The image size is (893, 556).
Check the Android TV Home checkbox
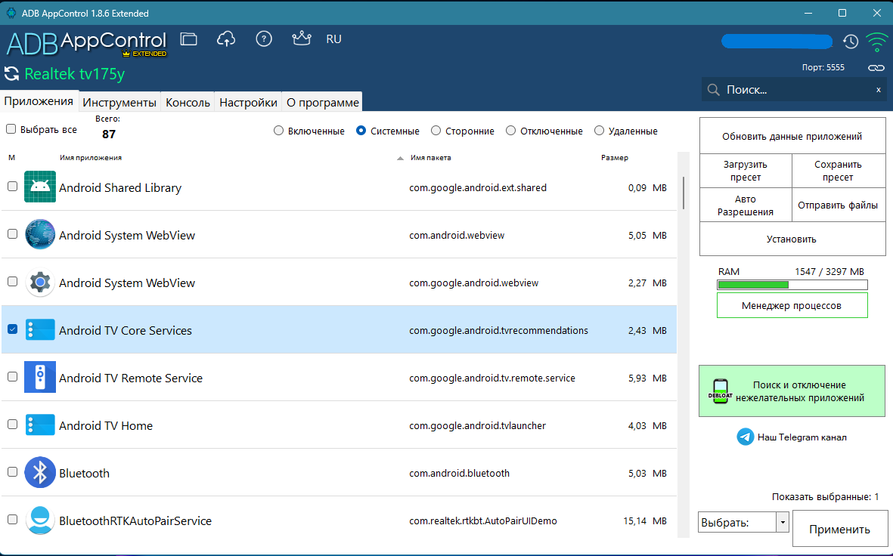click(x=12, y=425)
